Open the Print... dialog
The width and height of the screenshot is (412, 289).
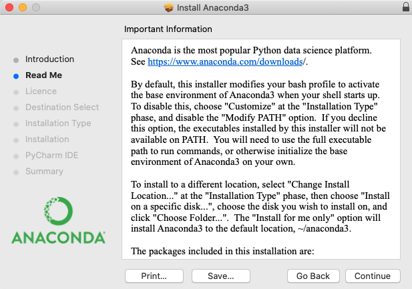pyautogui.click(x=154, y=276)
